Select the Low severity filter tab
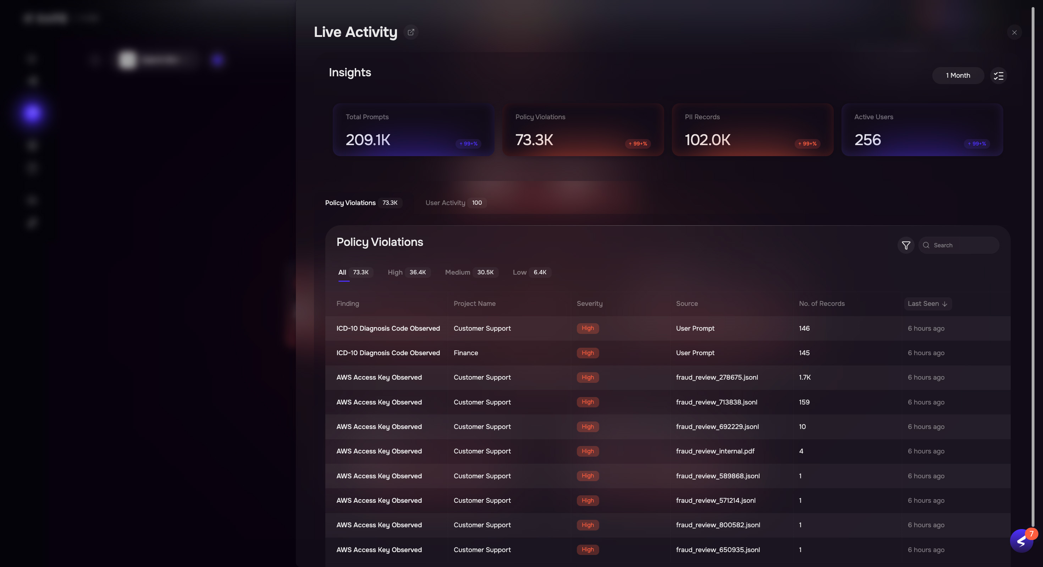 (x=530, y=273)
